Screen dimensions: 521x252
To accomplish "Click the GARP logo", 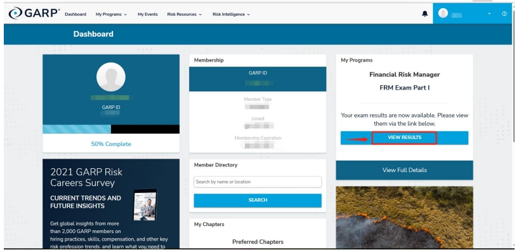I will pyautogui.click(x=34, y=13).
